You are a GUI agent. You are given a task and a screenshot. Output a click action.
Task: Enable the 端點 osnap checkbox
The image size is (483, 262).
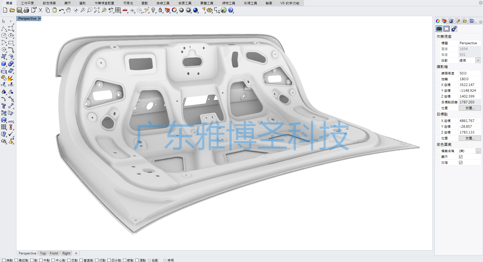[x=4, y=260]
